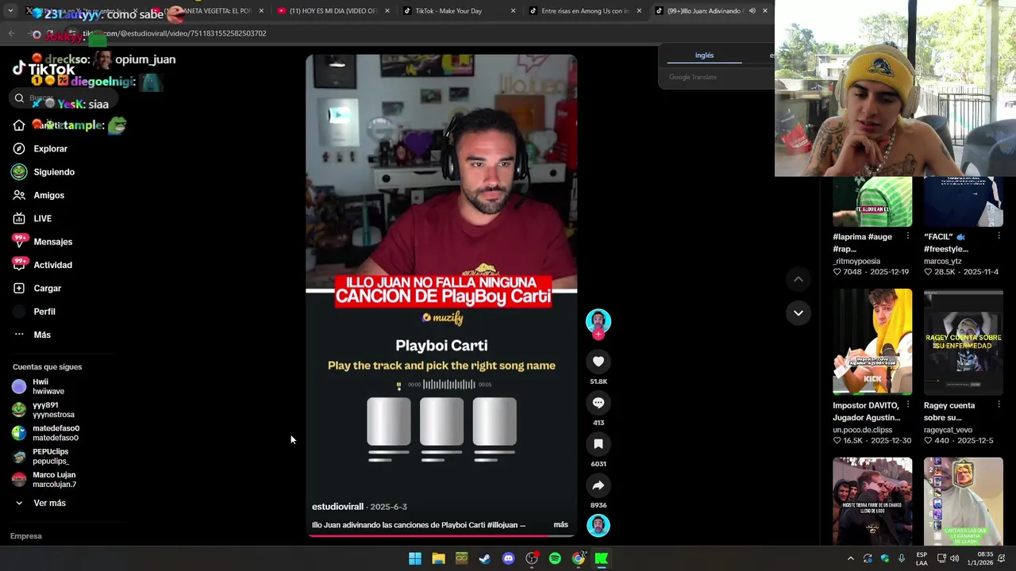Click the main Illo Juan video player
Viewport: 1016px width, 571px height.
pos(441,296)
